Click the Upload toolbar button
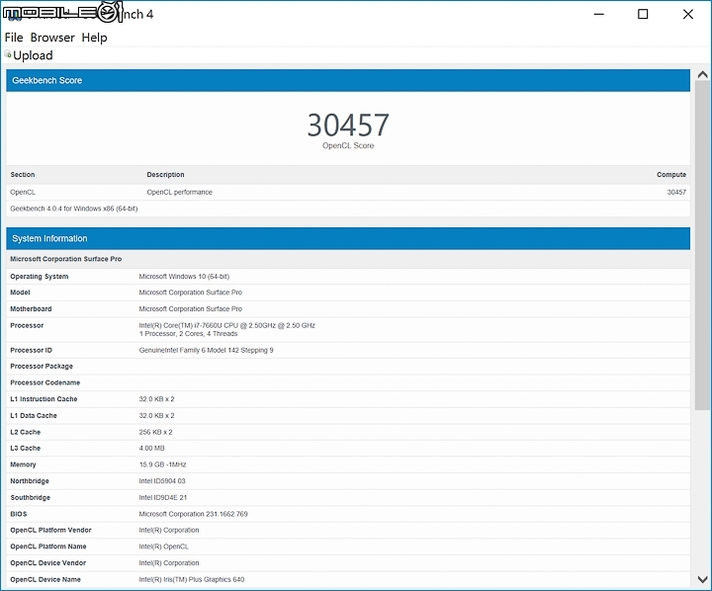Screen dimensions: 712x591 click(29, 55)
